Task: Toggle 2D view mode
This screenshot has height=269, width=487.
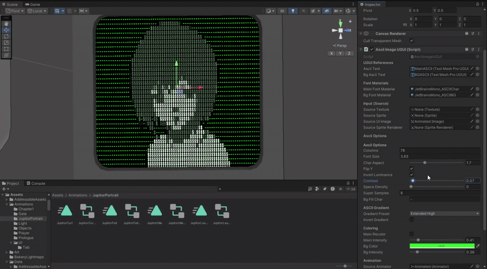Action: pyautogui.click(x=282, y=11)
